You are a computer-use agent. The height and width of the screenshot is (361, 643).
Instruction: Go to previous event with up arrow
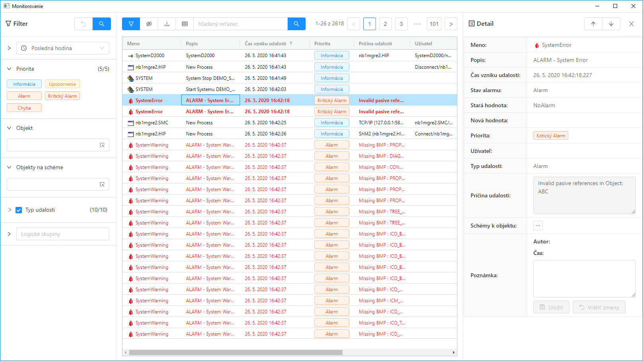pyautogui.click(x=593, y=24)
